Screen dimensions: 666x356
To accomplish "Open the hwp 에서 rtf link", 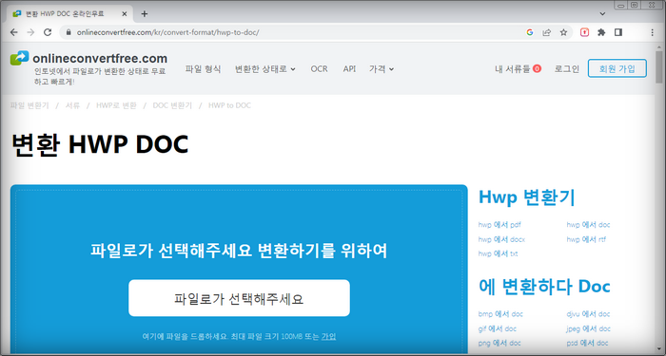I will 586,239.
